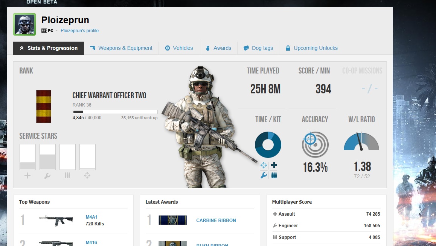
Task: Go to the Awards tab
Action: click(218, 48)
